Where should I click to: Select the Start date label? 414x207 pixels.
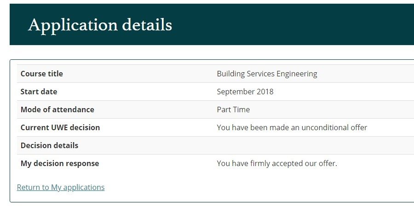39,92
